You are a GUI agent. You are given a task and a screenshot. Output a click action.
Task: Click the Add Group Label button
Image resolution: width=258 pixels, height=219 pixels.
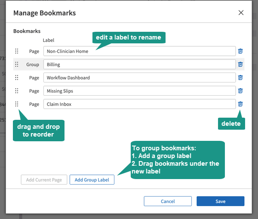click(92, 180)
